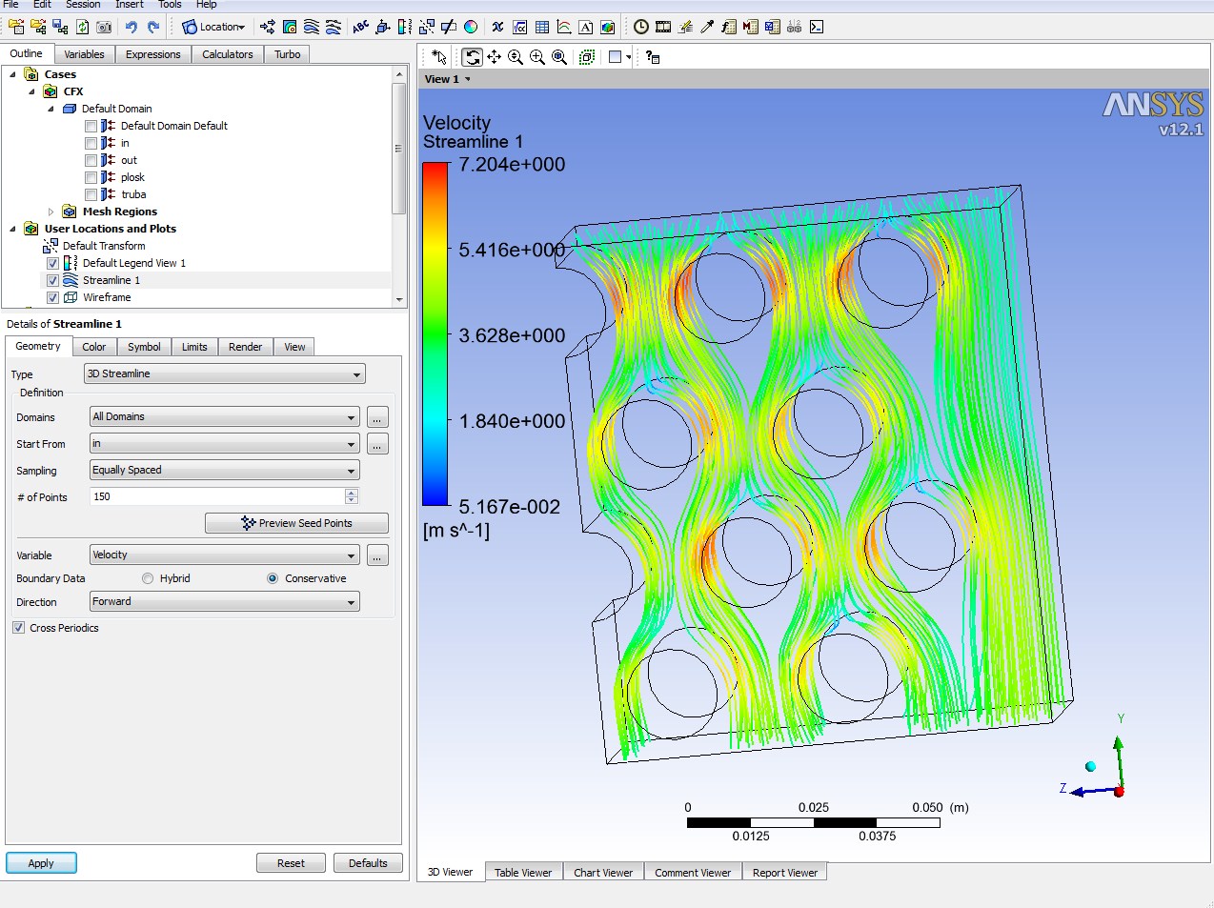Hide Streamline 1 via its checkbox
Screen dimensions: 1214x908
click(x=52, y=280)
